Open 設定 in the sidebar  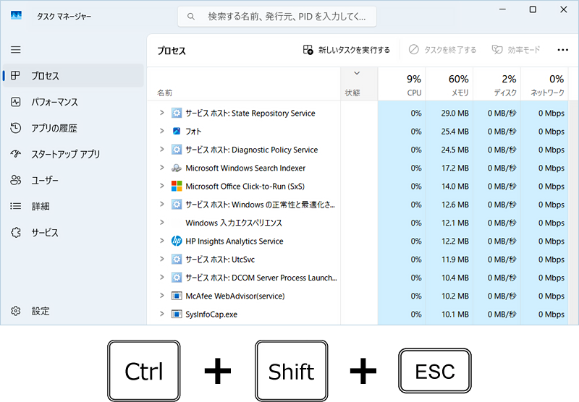point(73,311)
